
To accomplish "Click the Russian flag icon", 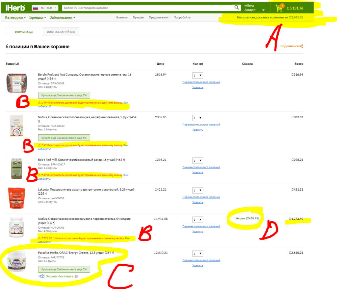I will 35,8.
